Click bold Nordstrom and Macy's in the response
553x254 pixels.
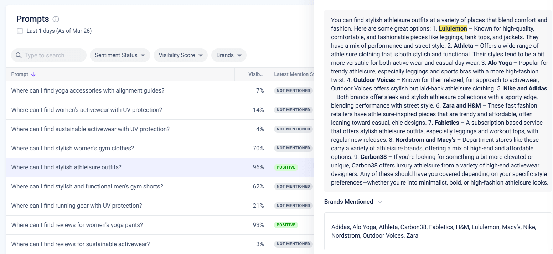[x=425, y=140]
